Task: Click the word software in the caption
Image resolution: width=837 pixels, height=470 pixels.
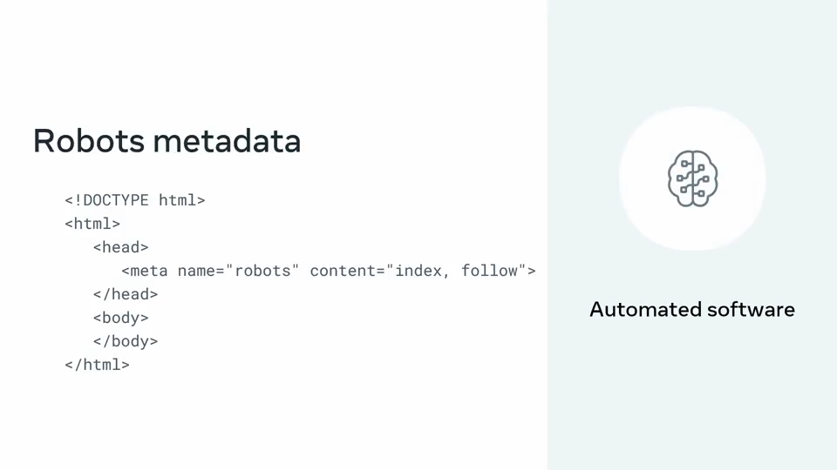Action: [x=751, y=310]
